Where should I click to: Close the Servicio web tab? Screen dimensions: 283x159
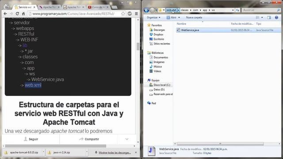(34, 7)
